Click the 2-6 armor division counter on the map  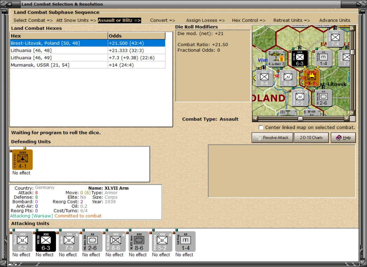323,98
